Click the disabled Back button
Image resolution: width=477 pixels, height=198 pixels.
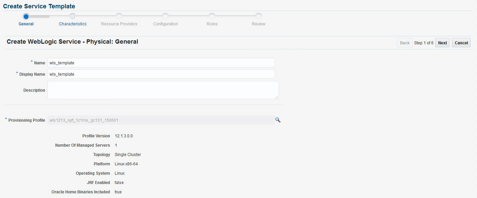coord(405,43)
